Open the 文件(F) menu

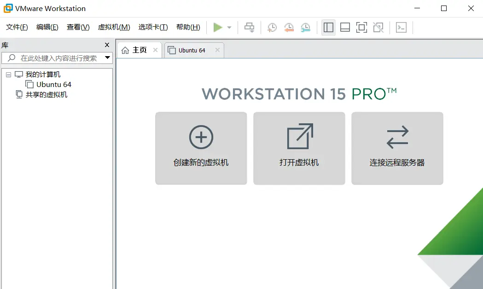17,27
